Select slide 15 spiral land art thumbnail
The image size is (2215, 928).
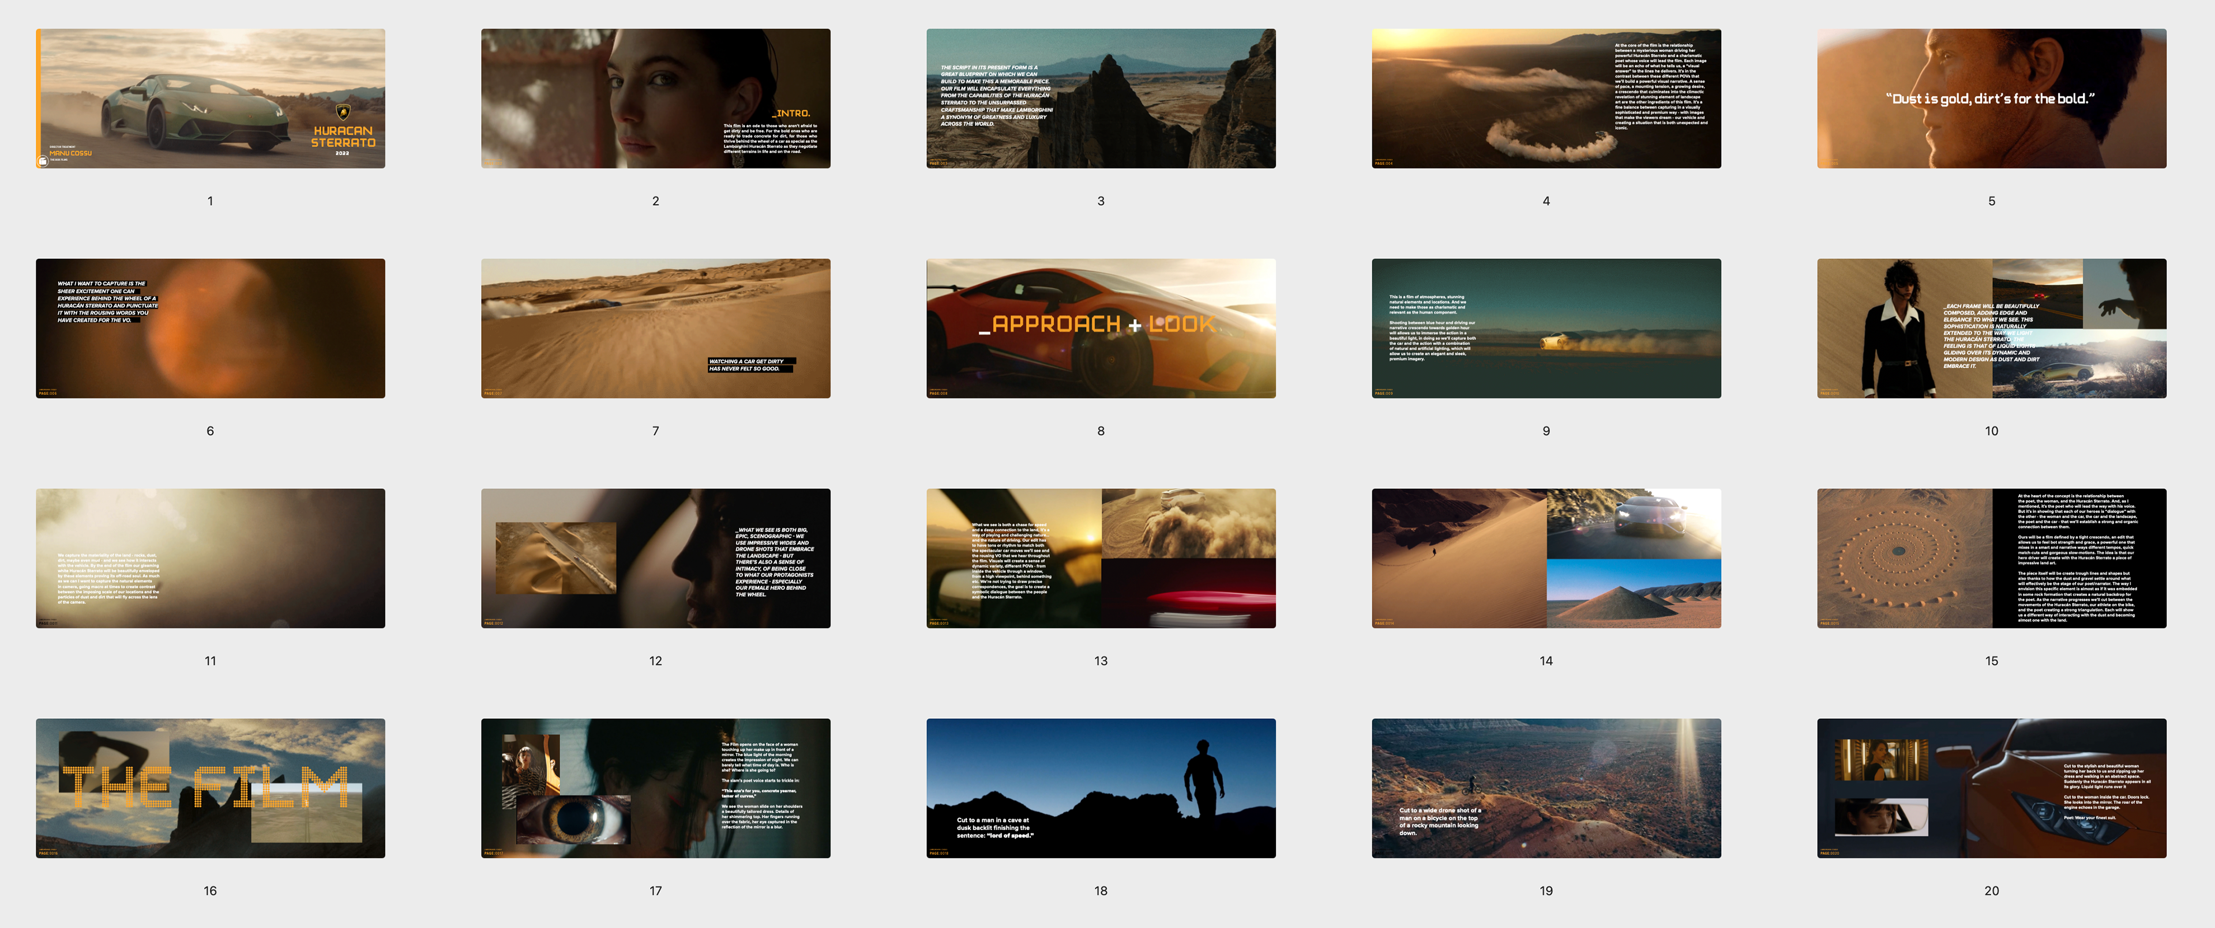[1991, 559]
